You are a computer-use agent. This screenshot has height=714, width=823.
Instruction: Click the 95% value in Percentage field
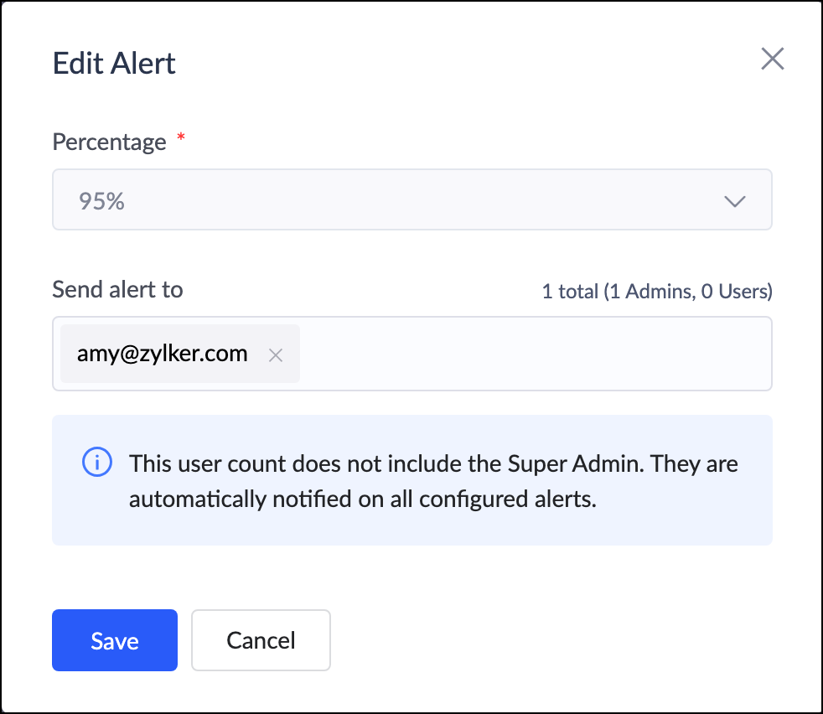click(101, 201)
